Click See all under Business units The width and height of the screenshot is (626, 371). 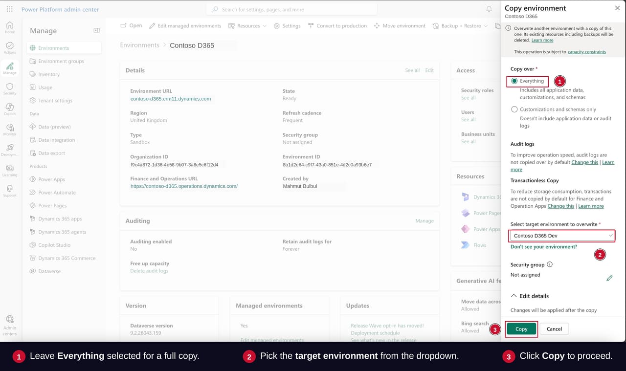pyautogui.click(x=468, y=141)
